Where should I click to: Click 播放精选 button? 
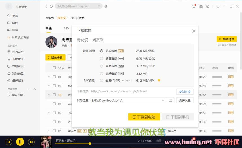pos(227,39)
